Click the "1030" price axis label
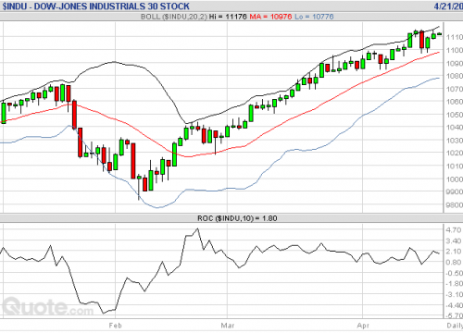Image resolution: width=463 pixels, height=333 pixels. (455, 141)
